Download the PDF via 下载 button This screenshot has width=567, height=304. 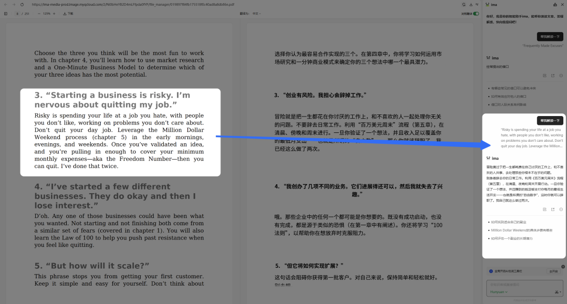68,14
